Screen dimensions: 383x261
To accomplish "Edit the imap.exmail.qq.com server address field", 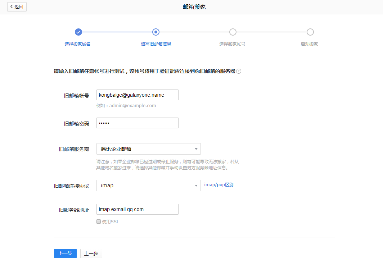I will coord(137,209).
